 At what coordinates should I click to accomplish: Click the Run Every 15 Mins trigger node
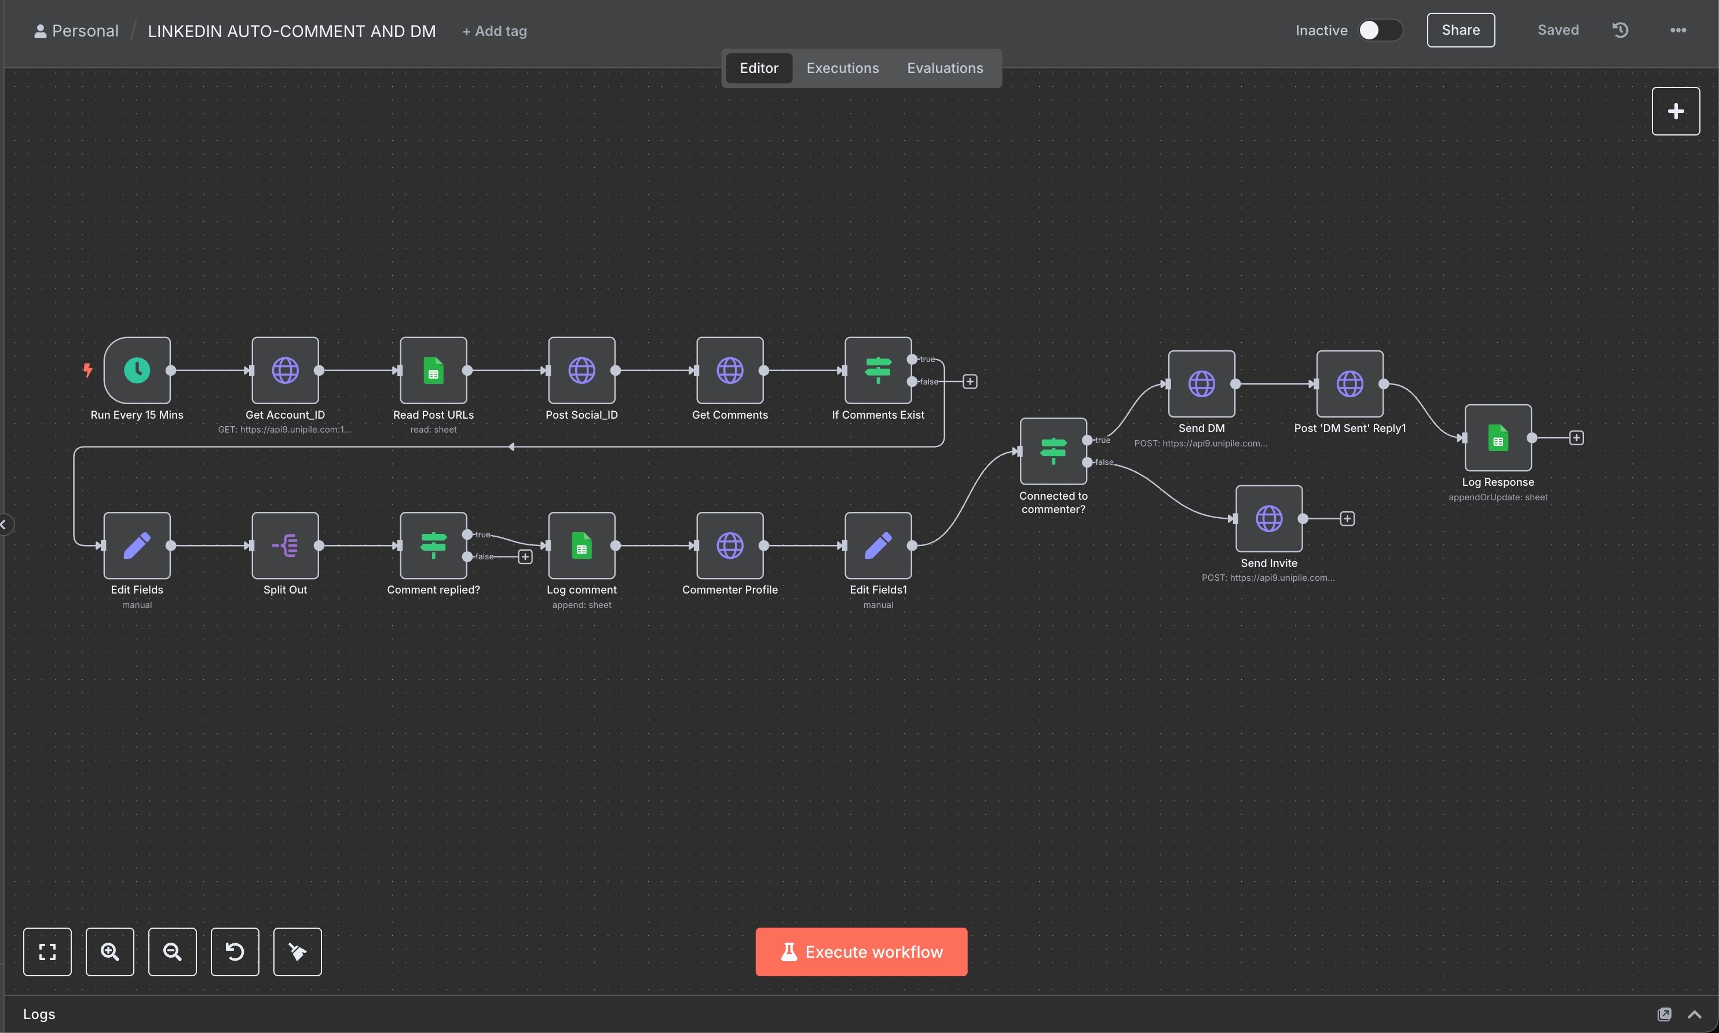137,371
